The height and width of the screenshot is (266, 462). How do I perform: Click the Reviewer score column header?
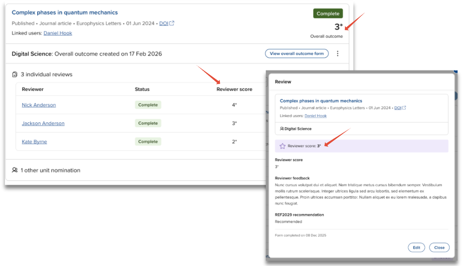[234, 89]
